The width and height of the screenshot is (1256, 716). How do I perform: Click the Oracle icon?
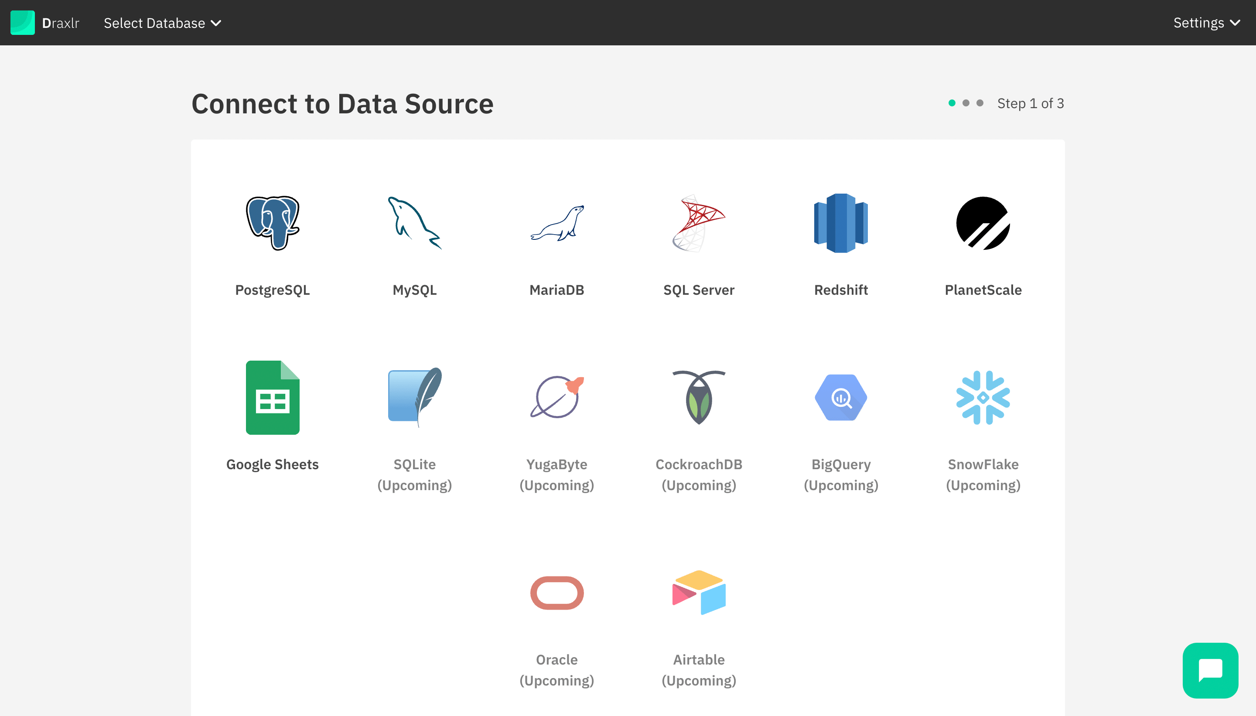click(x=556, y=593)
